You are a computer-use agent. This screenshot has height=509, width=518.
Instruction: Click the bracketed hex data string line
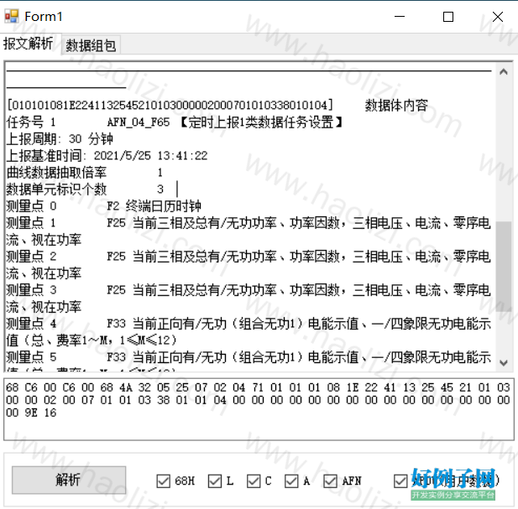(x=170, y=106)
